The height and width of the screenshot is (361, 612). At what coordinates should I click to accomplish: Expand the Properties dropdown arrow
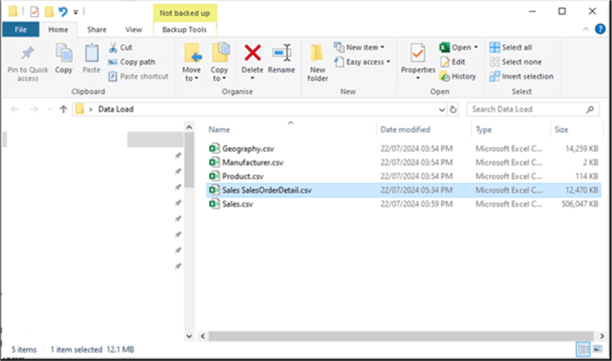[418, 78]
